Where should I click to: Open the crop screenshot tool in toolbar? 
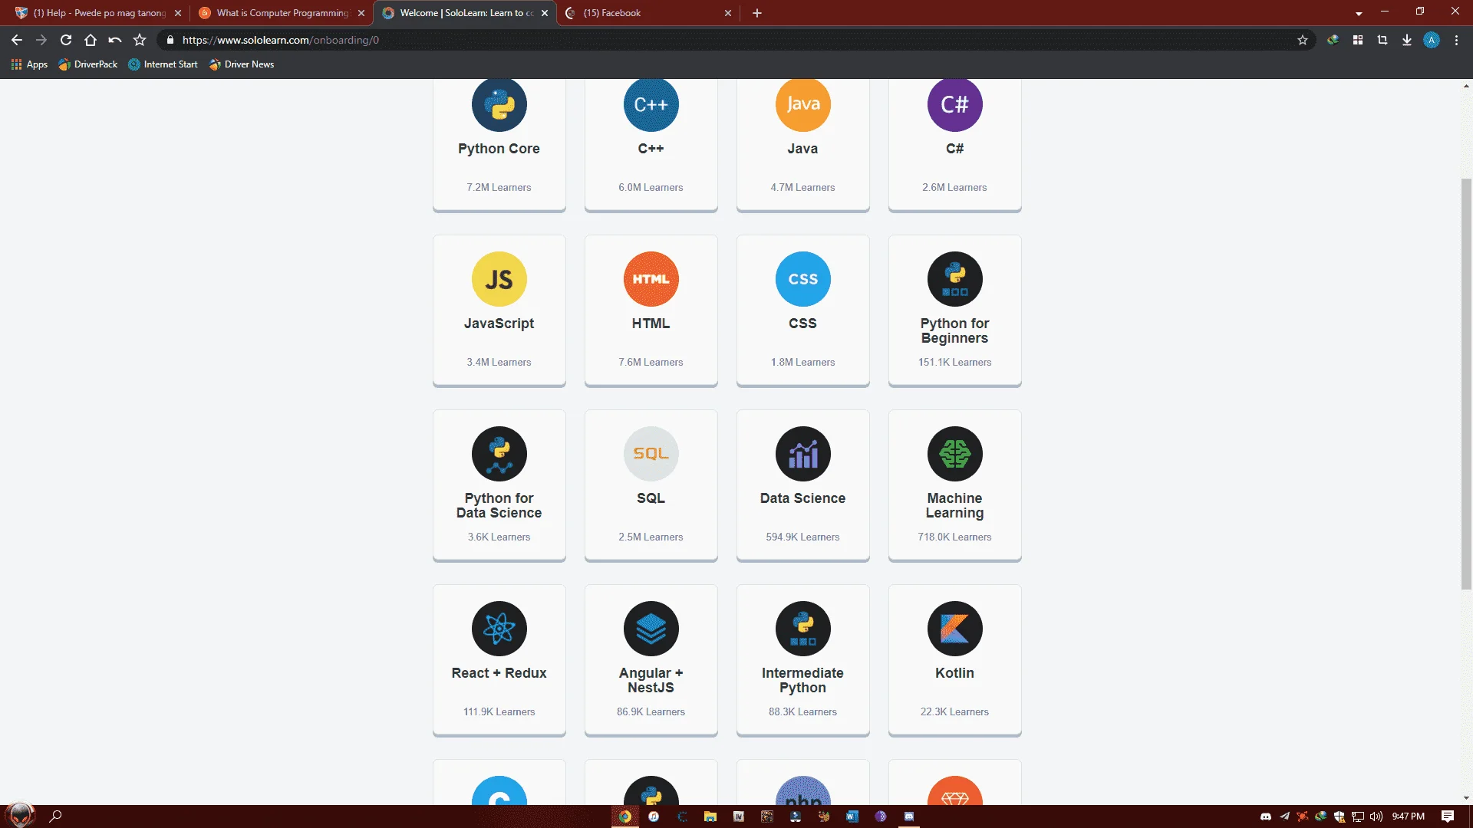1382,40
